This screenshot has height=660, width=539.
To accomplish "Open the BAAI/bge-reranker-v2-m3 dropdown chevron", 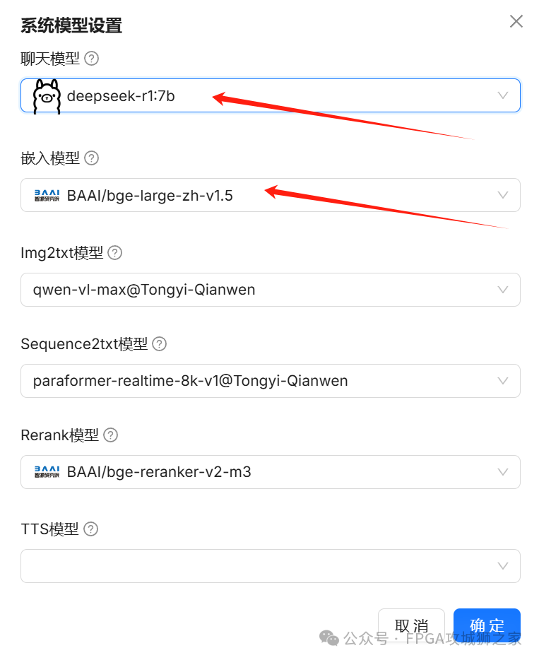I will 503,472.
